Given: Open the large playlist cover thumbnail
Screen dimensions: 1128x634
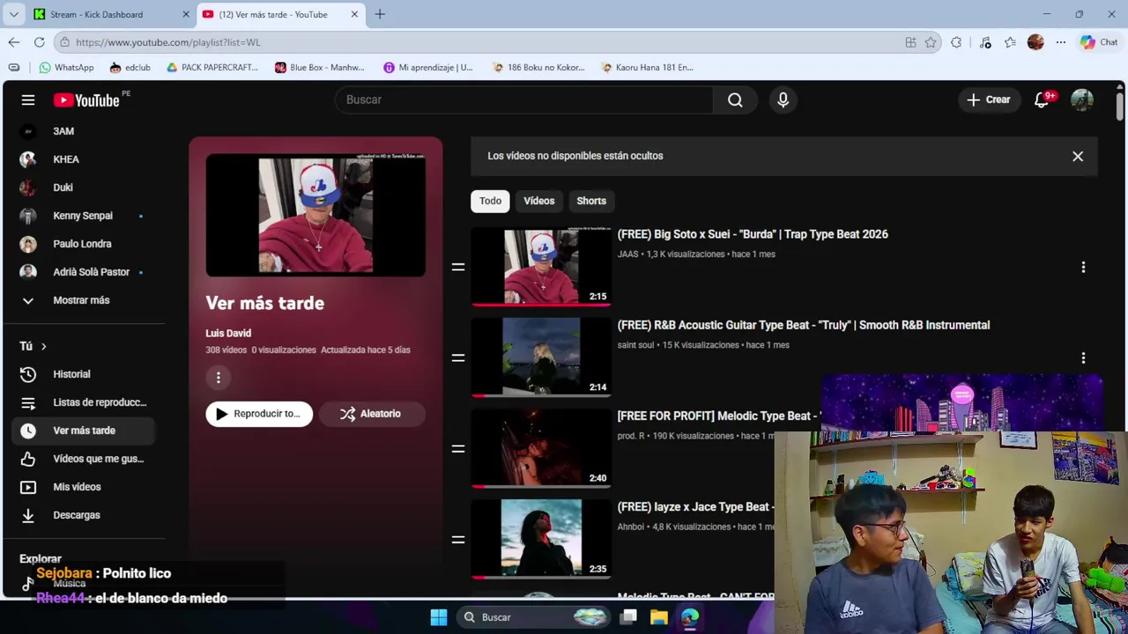Looking at the screenshot, I should click(x=315, y=216).
